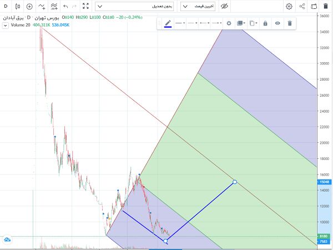Screen dimensions: 333x250
Task: Undo the last chart action
Action: click(66, 7)
